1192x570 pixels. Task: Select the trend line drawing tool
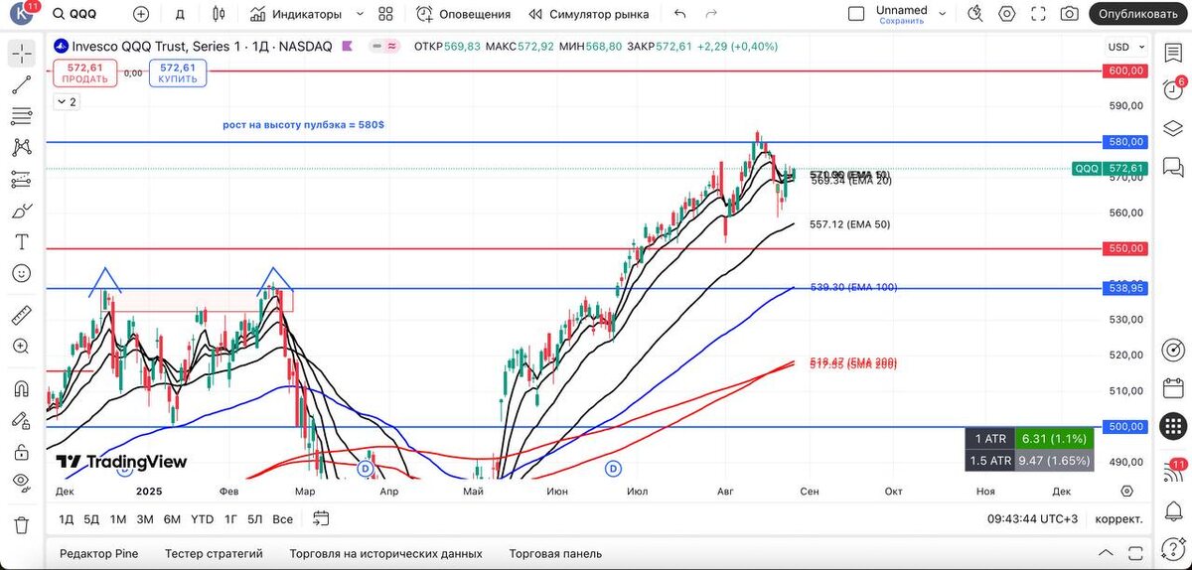[21, 84]
